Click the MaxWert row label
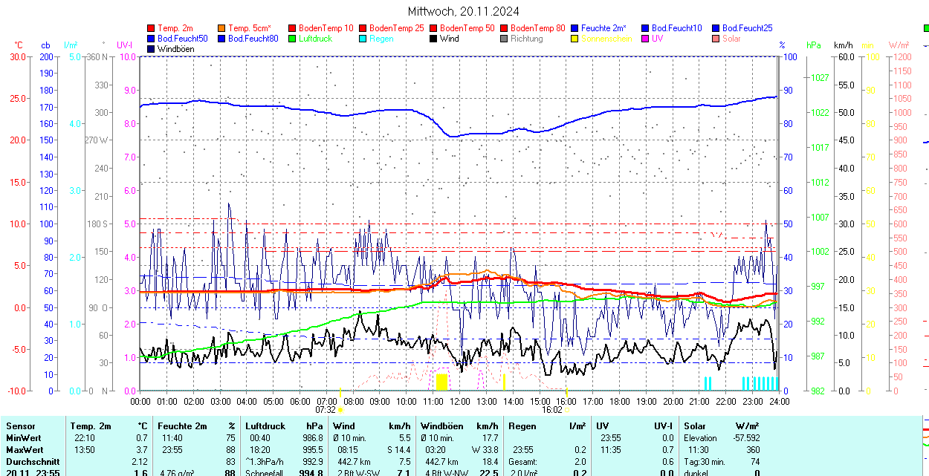929x476 pixels. (x=24, y=450)
